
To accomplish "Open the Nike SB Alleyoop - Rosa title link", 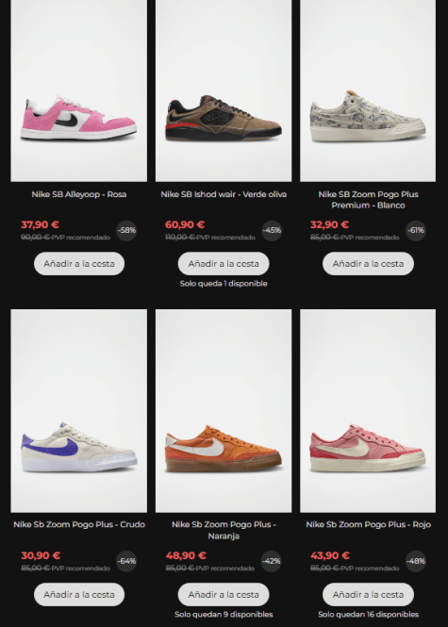I will tap(79, 194).
